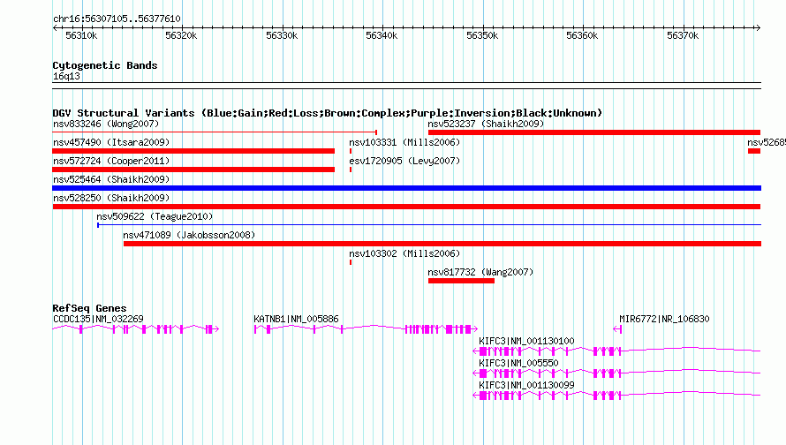Click the KIFC3 NM_001130099 exon structure
Screen dimensions: 786x445
click(616, 396)
